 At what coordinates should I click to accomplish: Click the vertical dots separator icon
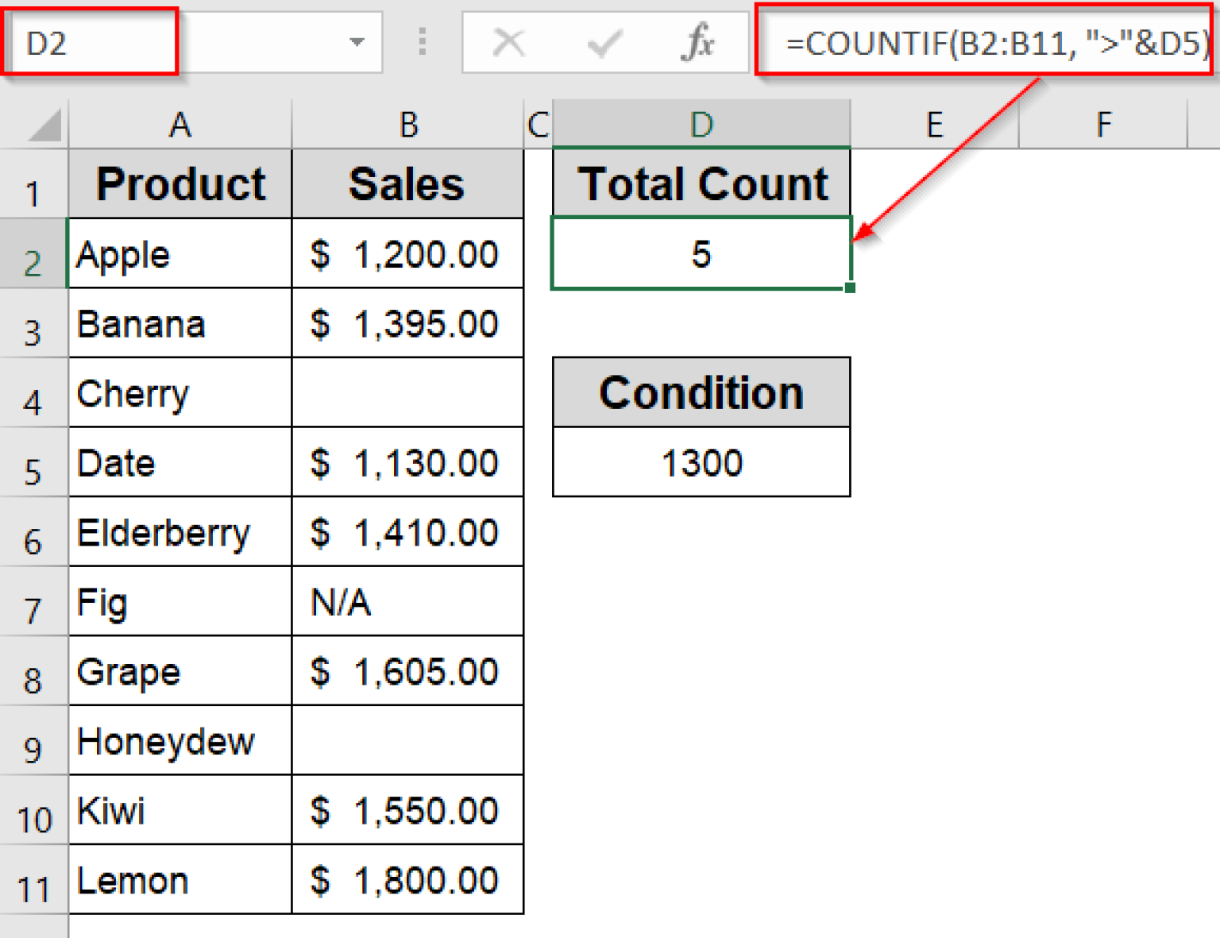pyautogui.click(x=422, y=42)
